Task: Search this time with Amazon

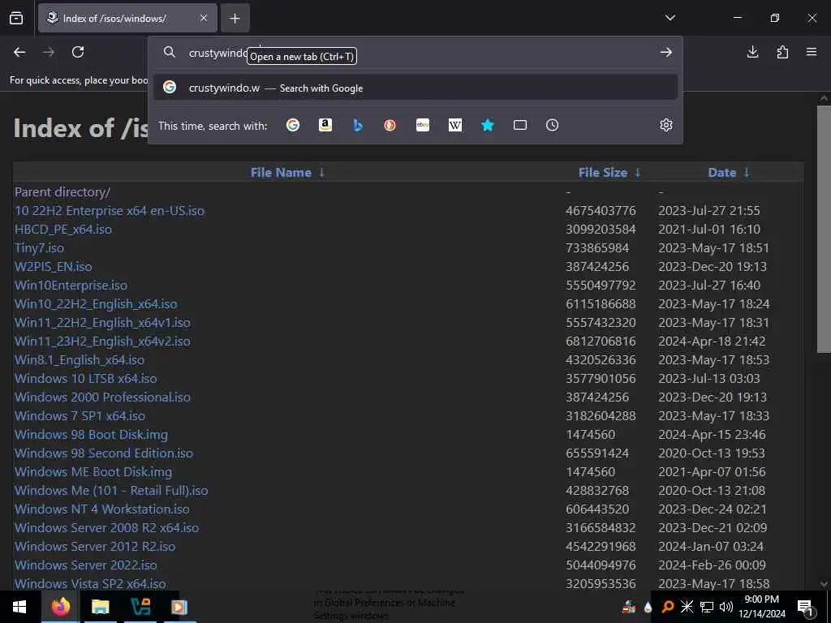Action: (325, 125)
